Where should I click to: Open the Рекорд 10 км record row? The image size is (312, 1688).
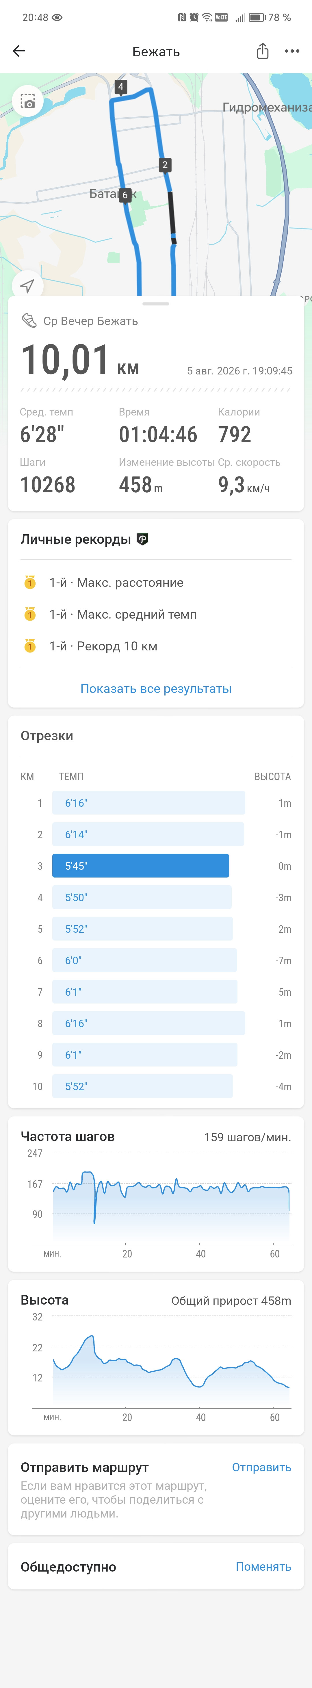click(x=156, y=645)
